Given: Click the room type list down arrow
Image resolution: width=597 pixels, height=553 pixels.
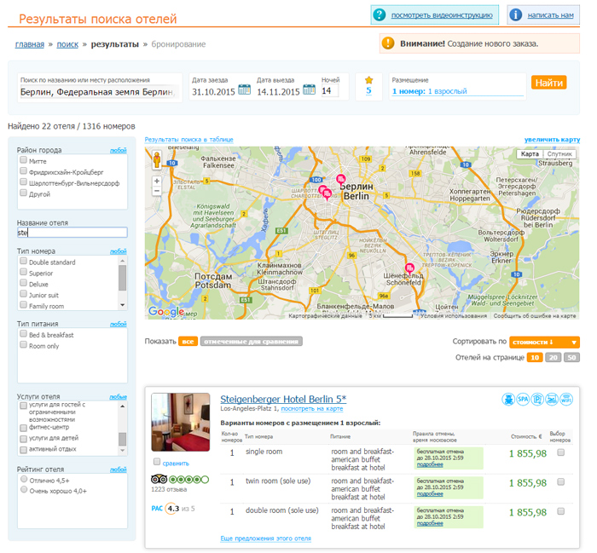Looking at the screenshot, I should [x=122, y=305].
